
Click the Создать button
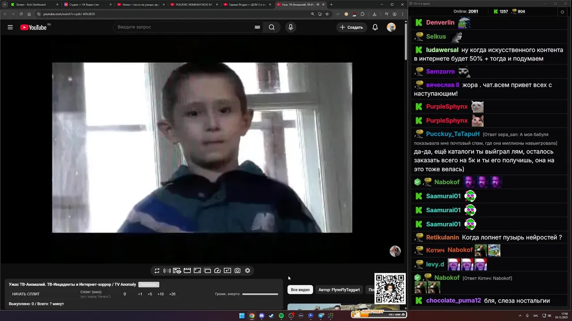pyautogui.click(x=351, y=27)
